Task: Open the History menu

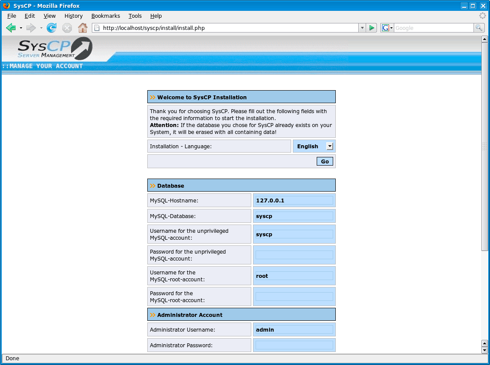Action: click(x=74, y=16)
